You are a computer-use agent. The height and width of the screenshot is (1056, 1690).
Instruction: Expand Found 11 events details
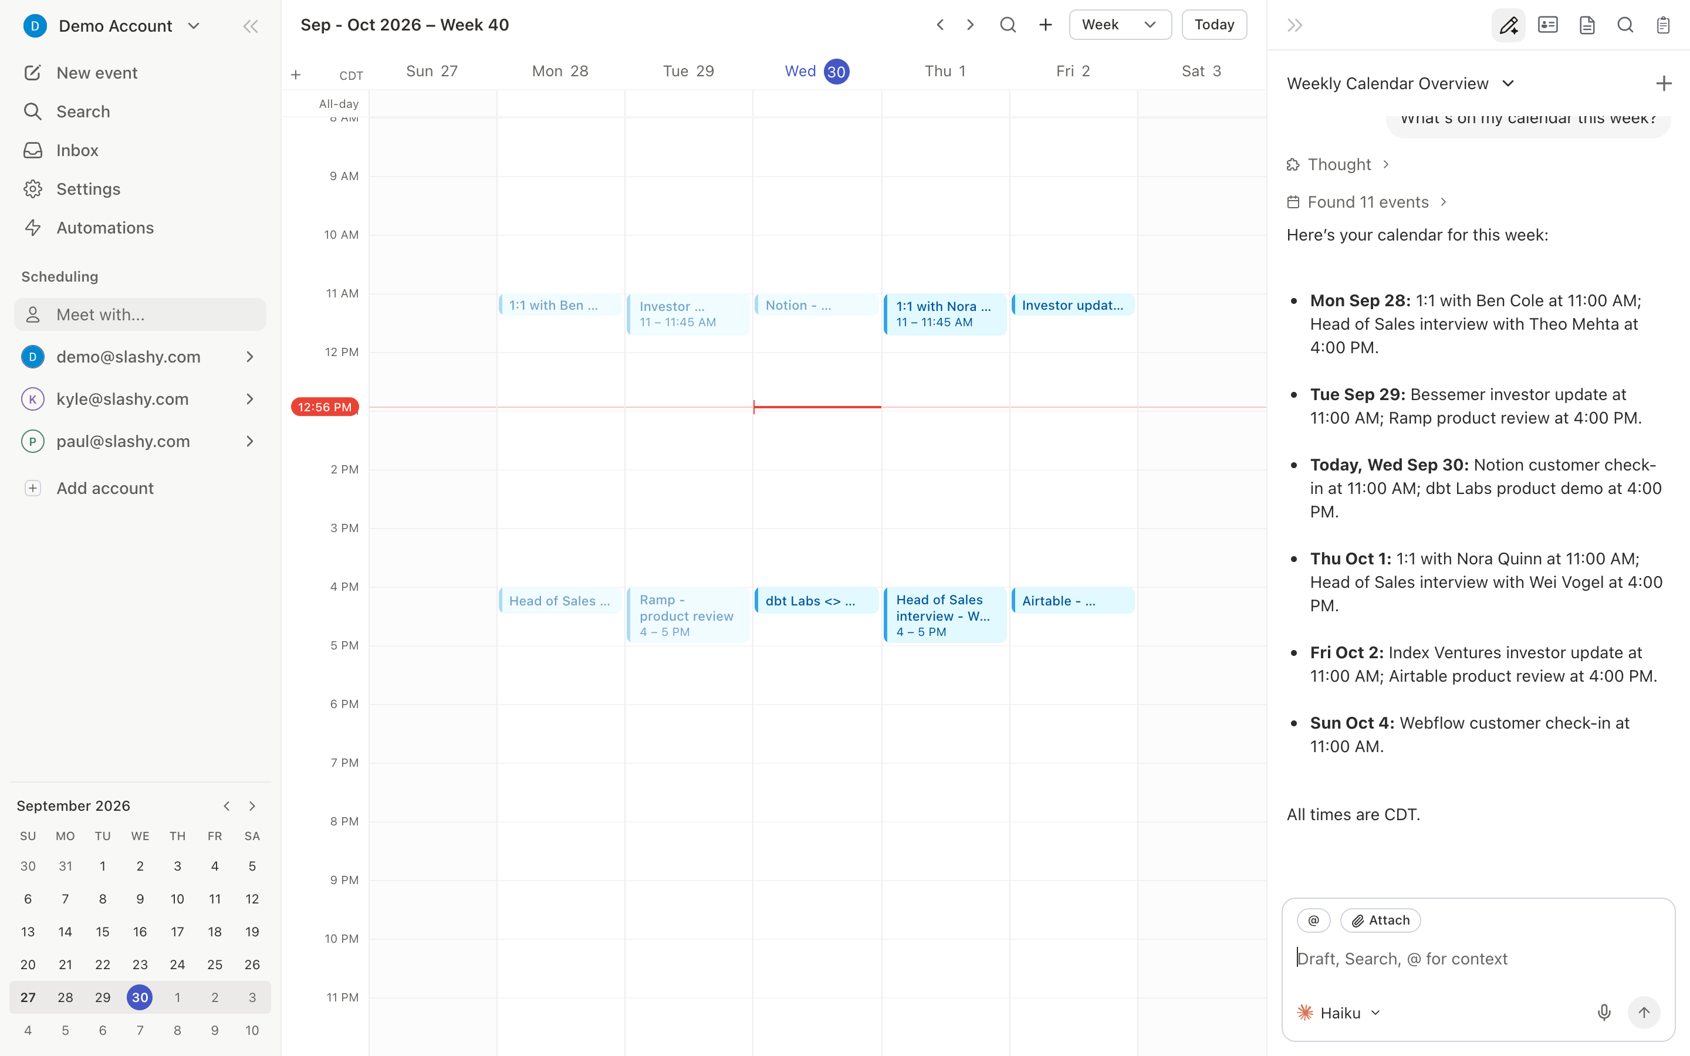1367,202
